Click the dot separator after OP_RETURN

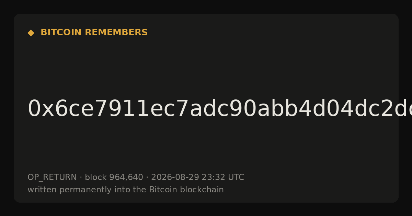pos(81,178)
